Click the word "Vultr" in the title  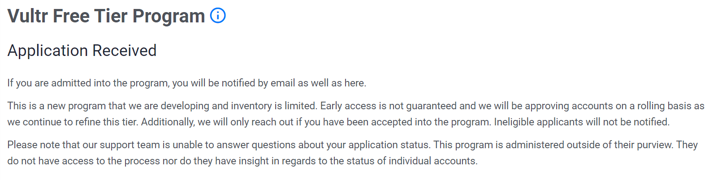coord(28,16)
